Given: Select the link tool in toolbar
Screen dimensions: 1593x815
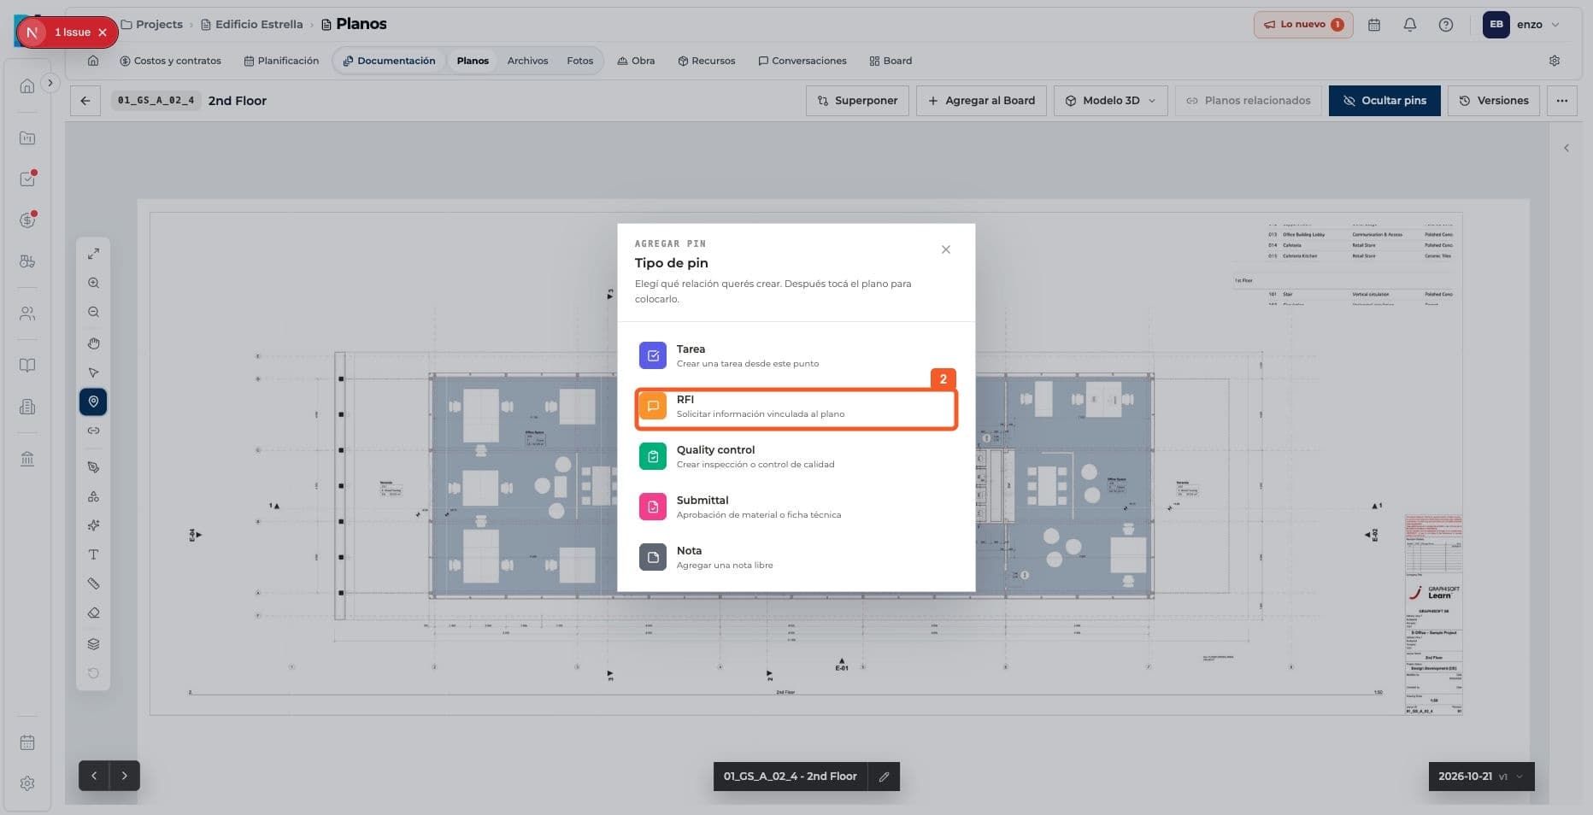Looking at the screenshot, I should [x=93, y=431].
